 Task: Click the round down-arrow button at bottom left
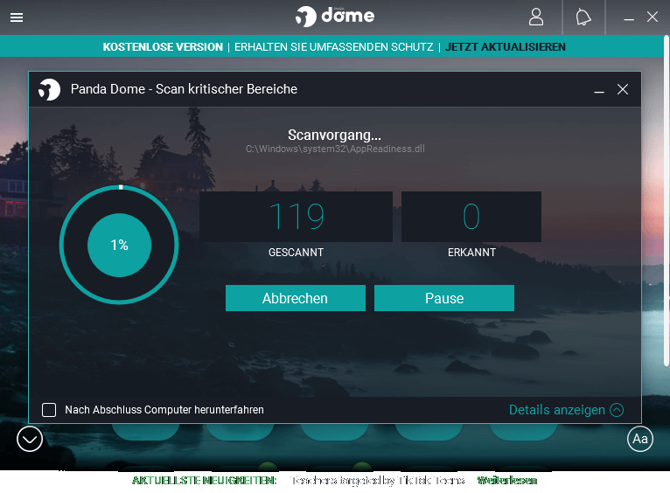(30, 439)
